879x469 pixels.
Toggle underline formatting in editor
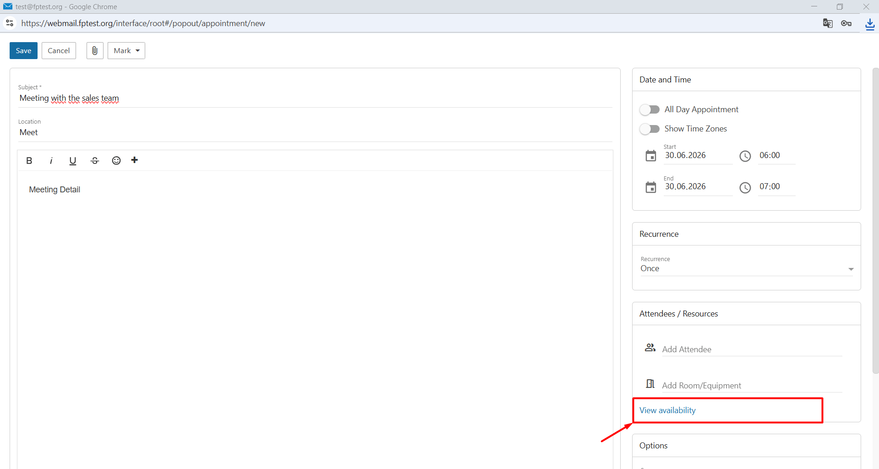tap(72, 160)
